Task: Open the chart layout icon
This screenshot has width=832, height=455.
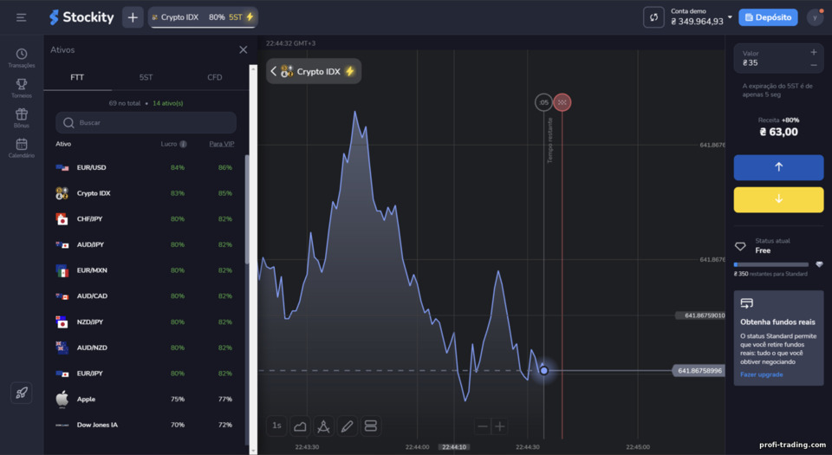Action: (370, 426)
